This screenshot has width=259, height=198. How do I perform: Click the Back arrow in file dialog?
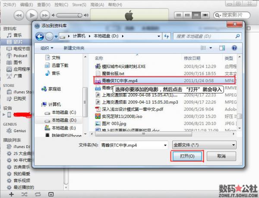40,37
